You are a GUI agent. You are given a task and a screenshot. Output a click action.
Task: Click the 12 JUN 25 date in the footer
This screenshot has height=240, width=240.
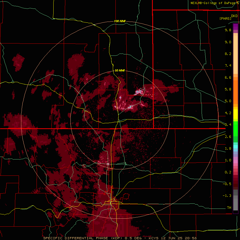(171, 238)
